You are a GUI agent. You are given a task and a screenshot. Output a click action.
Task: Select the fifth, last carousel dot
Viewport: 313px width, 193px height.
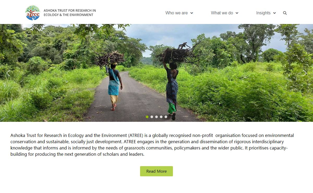tap(166, 117)
